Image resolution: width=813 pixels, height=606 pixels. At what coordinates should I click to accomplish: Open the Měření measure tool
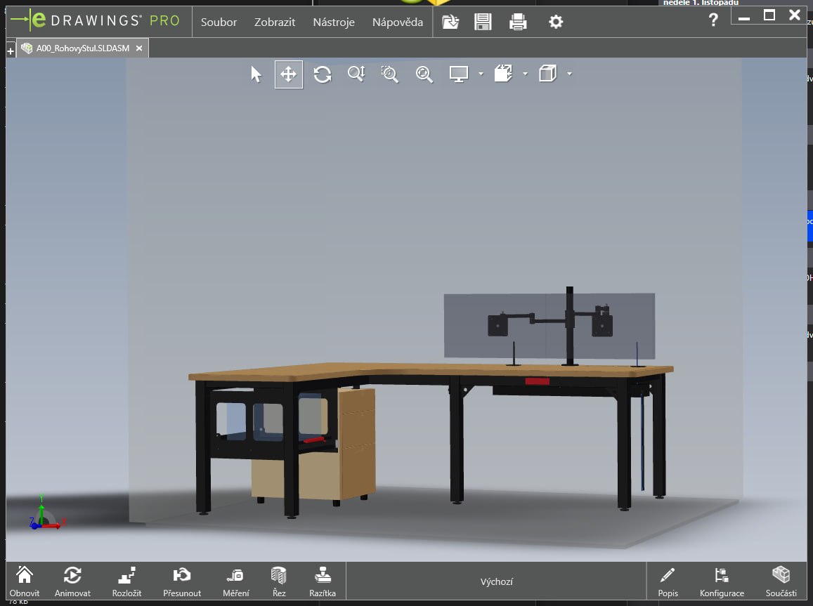click(x=236, y=581)
